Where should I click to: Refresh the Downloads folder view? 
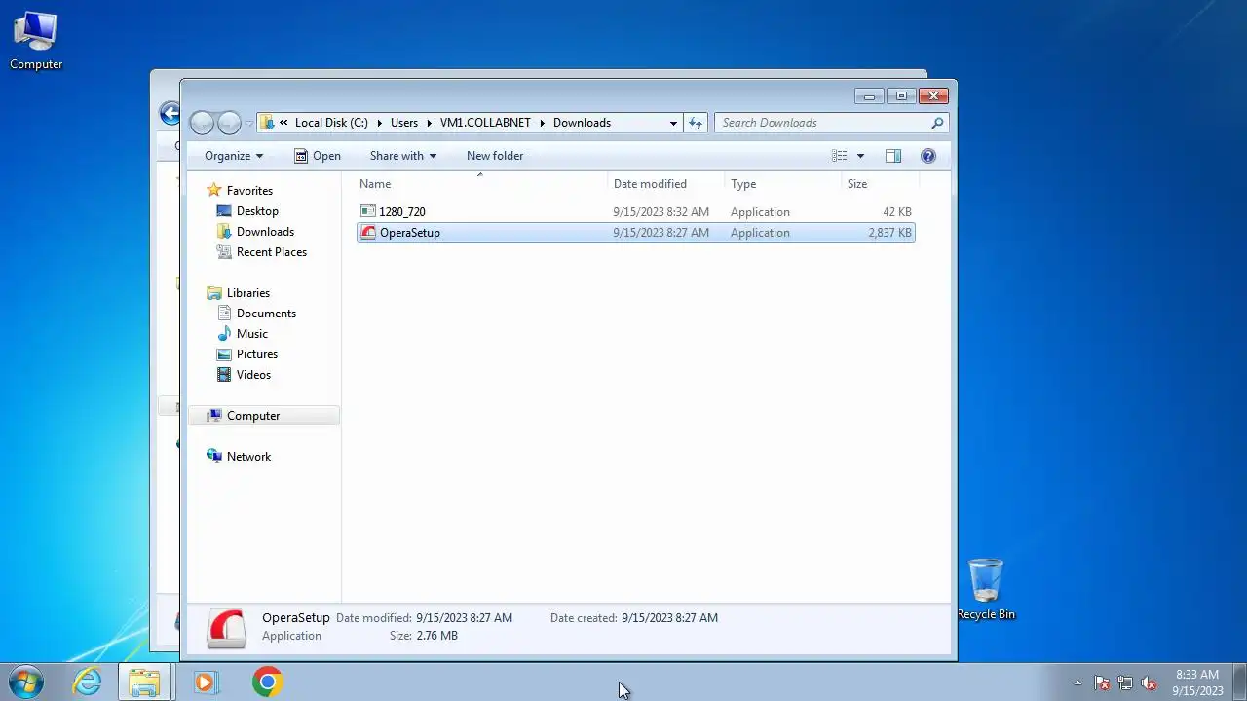pos(696,123)
